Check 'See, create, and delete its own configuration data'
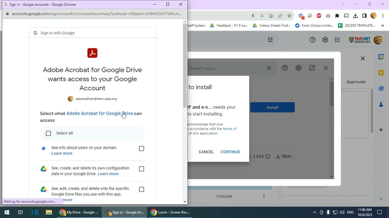The height and width of the screenshot is (218, 389). coord(141,169)
